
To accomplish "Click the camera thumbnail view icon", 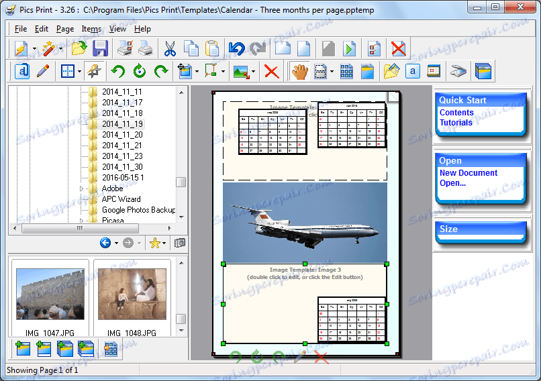I will point(180,243).
